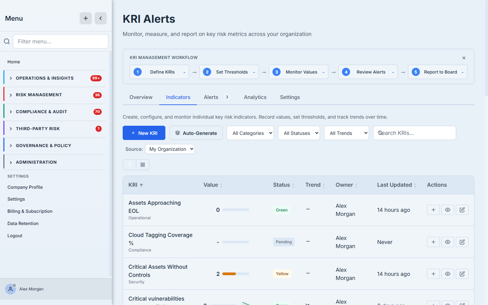
Task: Click Logout in the sidebar
Action: pos(15,236)
